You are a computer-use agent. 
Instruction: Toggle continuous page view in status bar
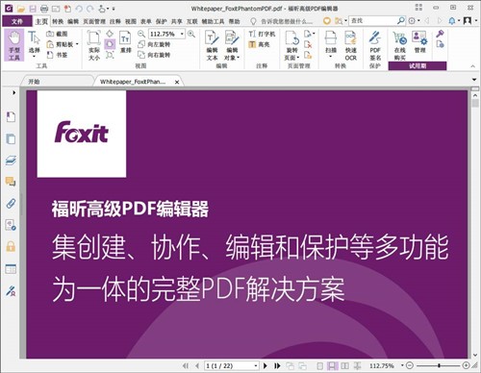click(332, 365)
